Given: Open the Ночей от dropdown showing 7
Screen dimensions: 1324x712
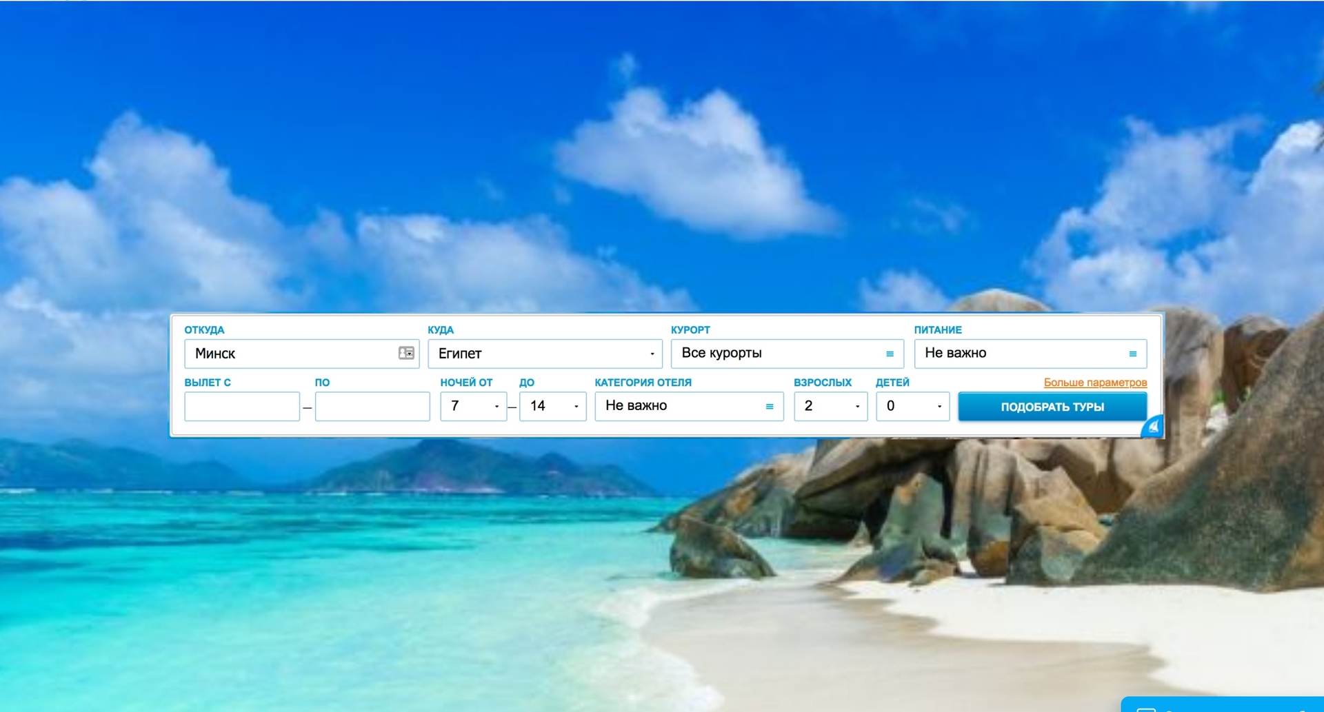Looking at the screenshot, I should tap(474, 406).
